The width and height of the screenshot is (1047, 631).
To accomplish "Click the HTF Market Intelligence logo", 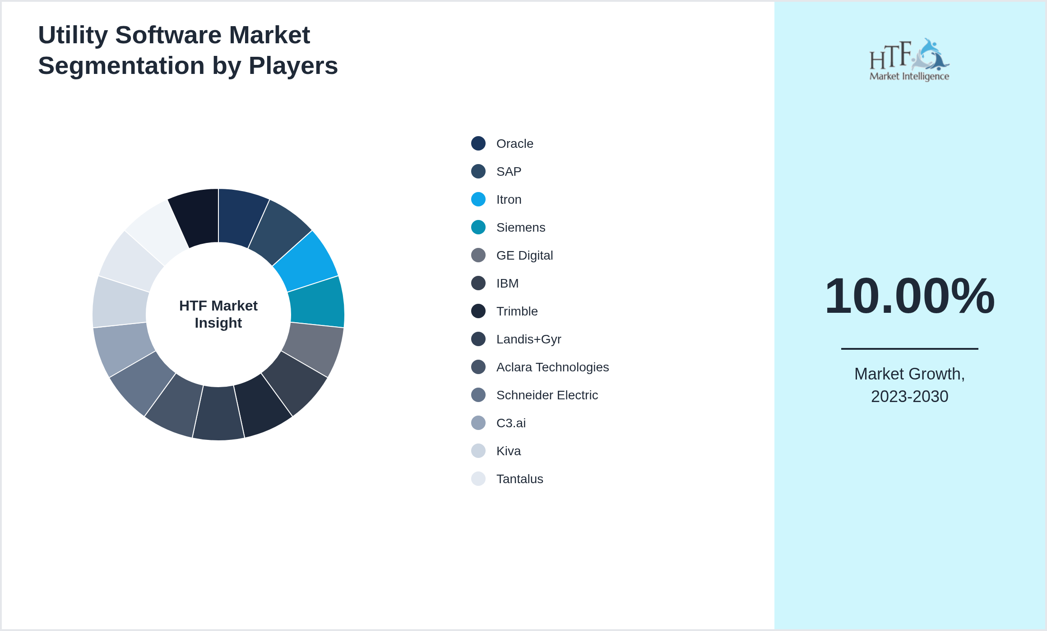I will [909, 59].
